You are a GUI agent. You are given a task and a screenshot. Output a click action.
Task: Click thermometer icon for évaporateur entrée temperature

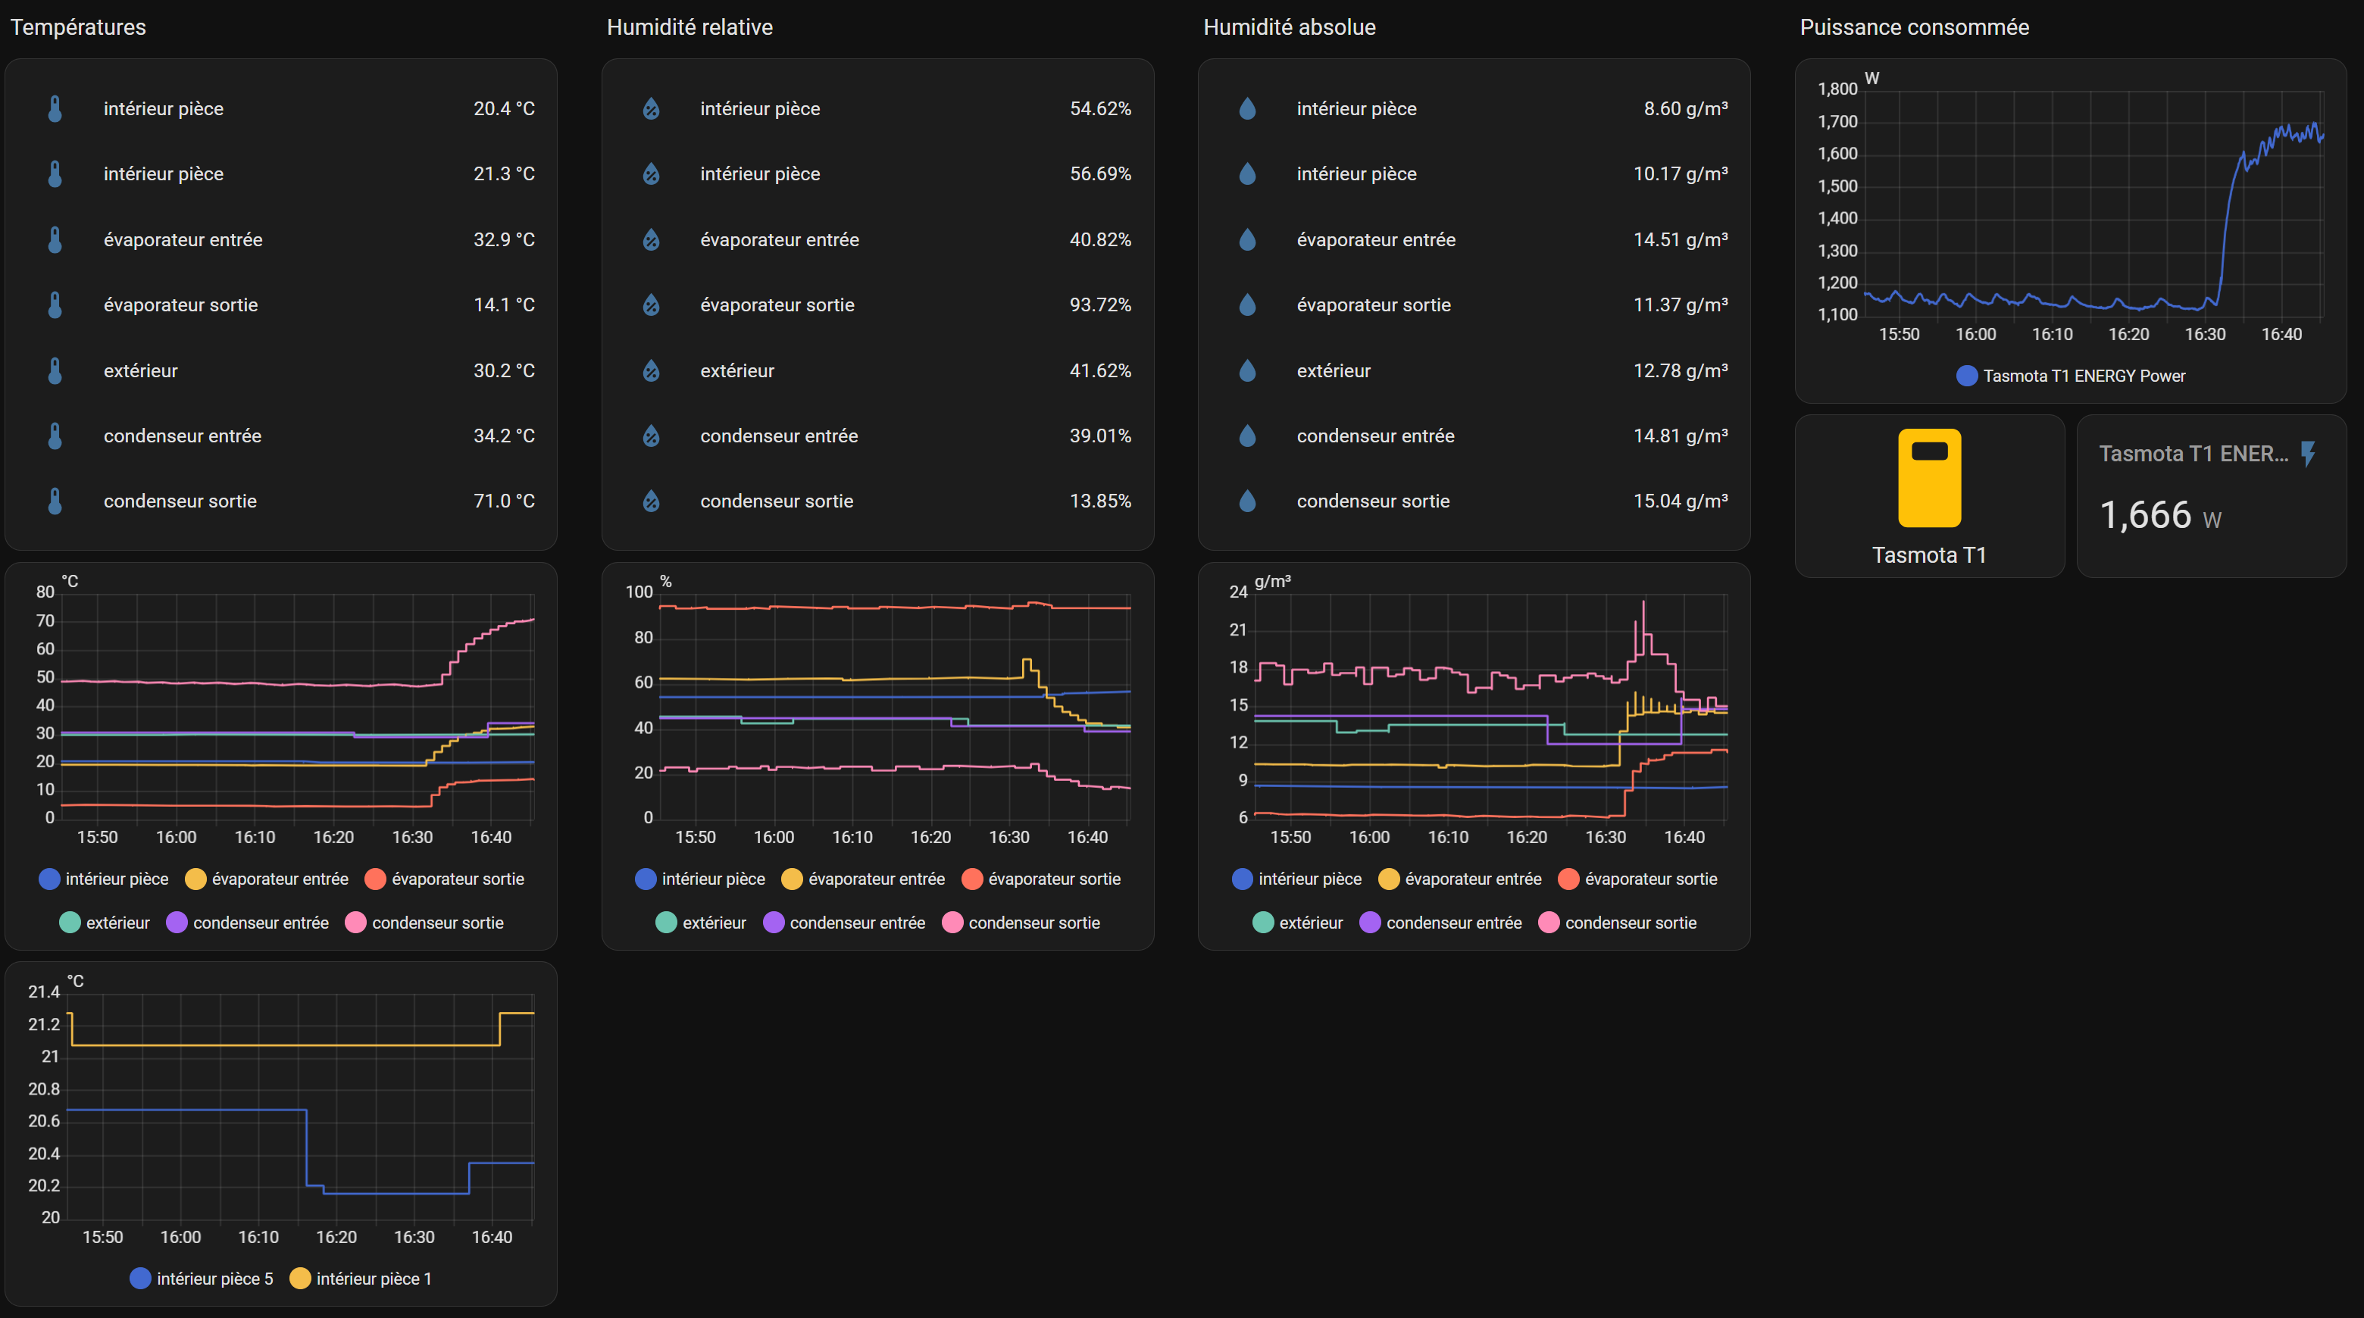(x=55, y=239)
